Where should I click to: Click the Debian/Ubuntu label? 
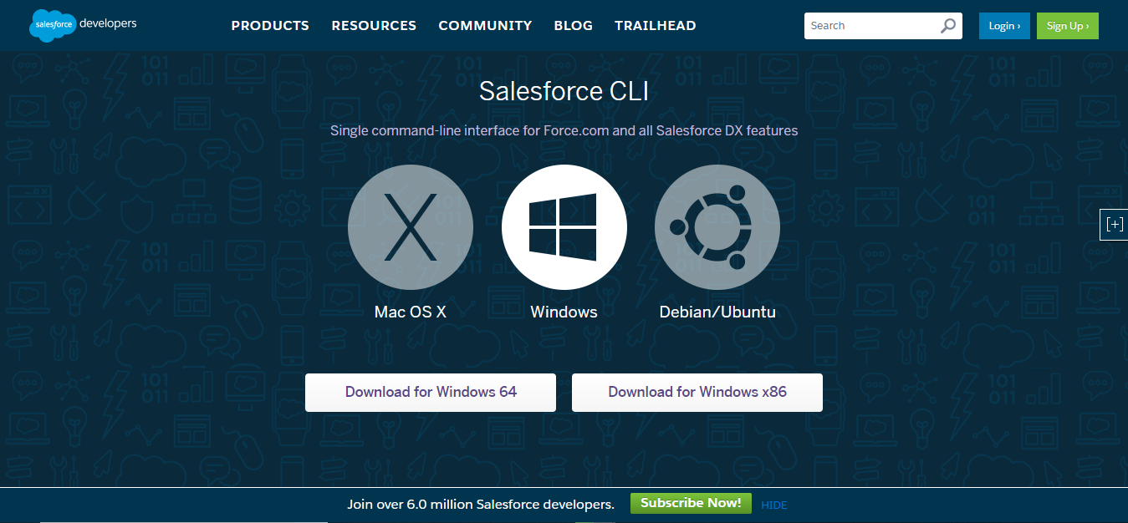(717, 312)
